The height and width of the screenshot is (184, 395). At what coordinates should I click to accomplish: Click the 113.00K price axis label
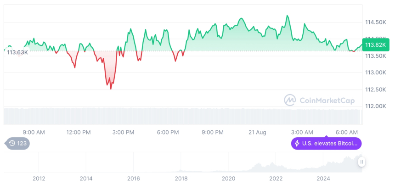click(375, 72)
